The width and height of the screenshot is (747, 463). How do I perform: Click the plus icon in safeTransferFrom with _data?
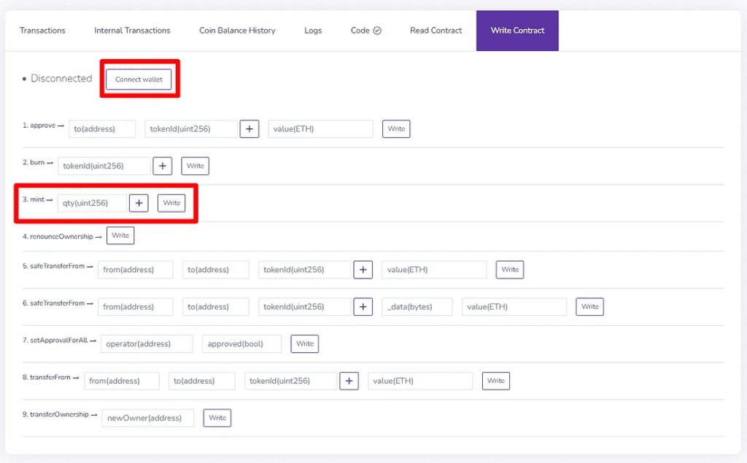[x=363, y=306]
